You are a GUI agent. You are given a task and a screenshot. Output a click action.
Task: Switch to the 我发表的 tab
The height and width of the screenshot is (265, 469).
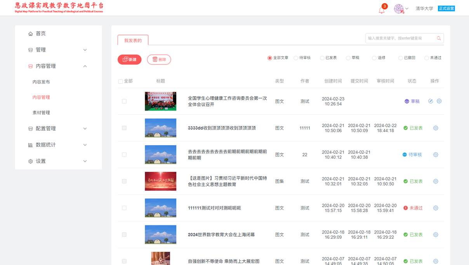(x=133, y=40)
